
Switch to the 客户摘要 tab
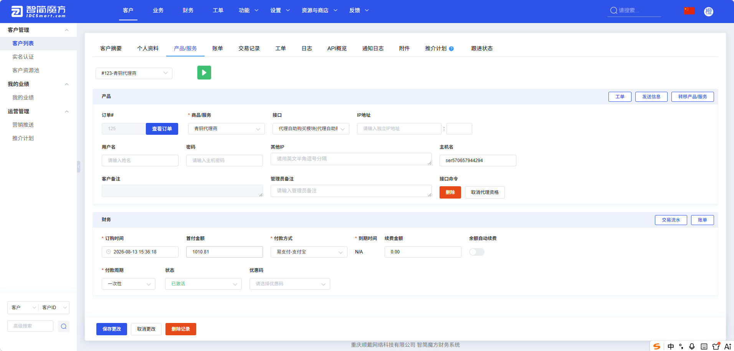tap(111, 48)
